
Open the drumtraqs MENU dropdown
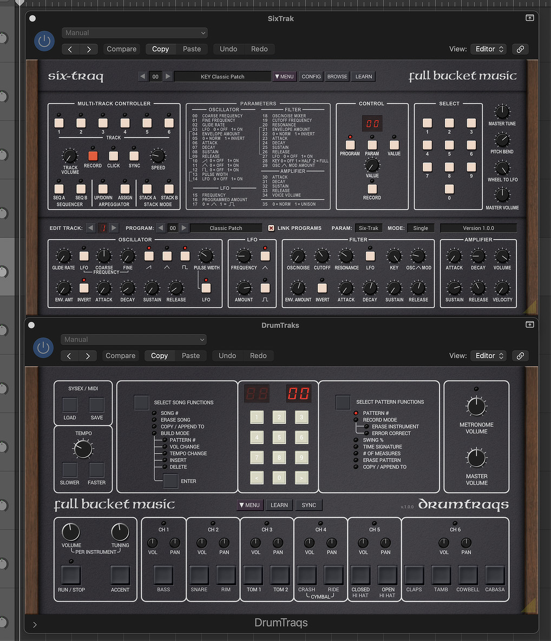250,505
